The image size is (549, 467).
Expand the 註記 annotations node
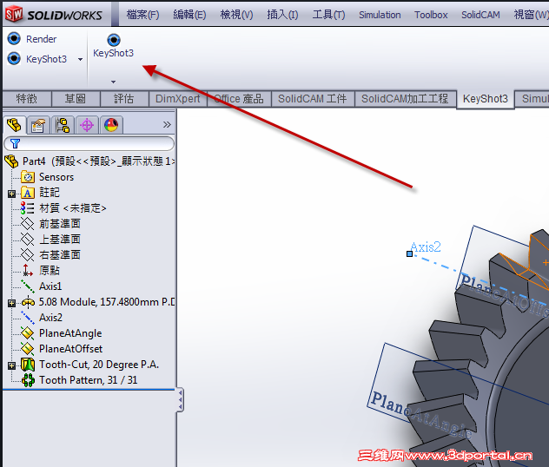coord(11,194)
